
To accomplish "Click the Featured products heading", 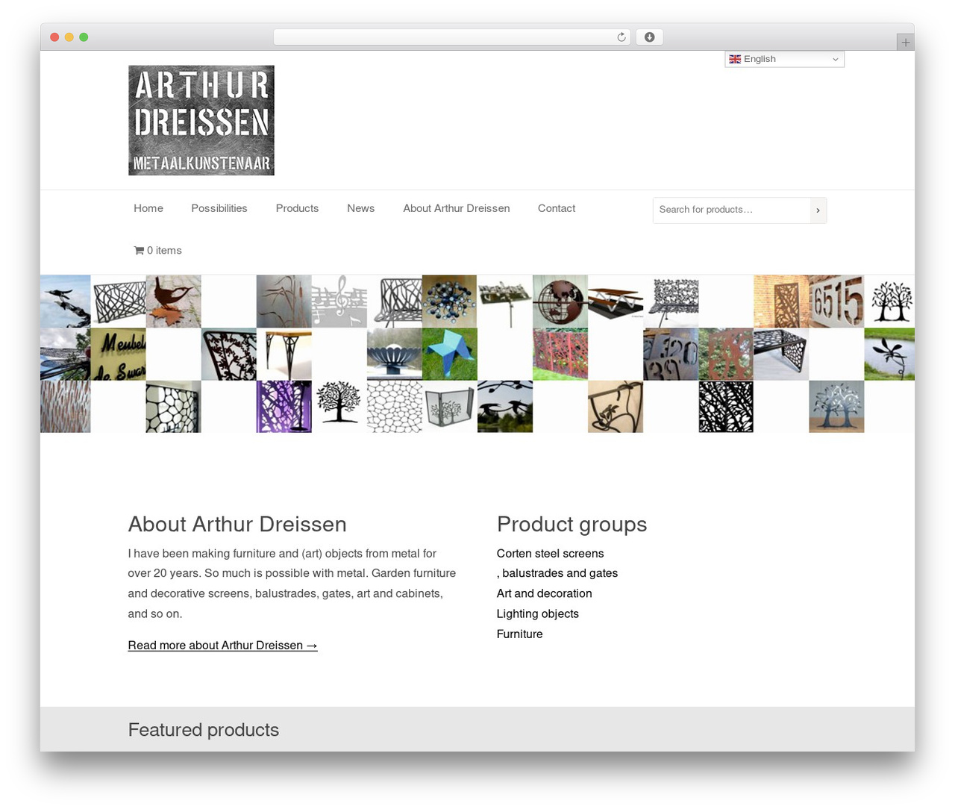I will coord(204,730).
